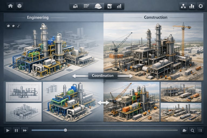Select the brush tool in Engineering viewport
Viewport: 207px width, 138px height.
[19, 26]
